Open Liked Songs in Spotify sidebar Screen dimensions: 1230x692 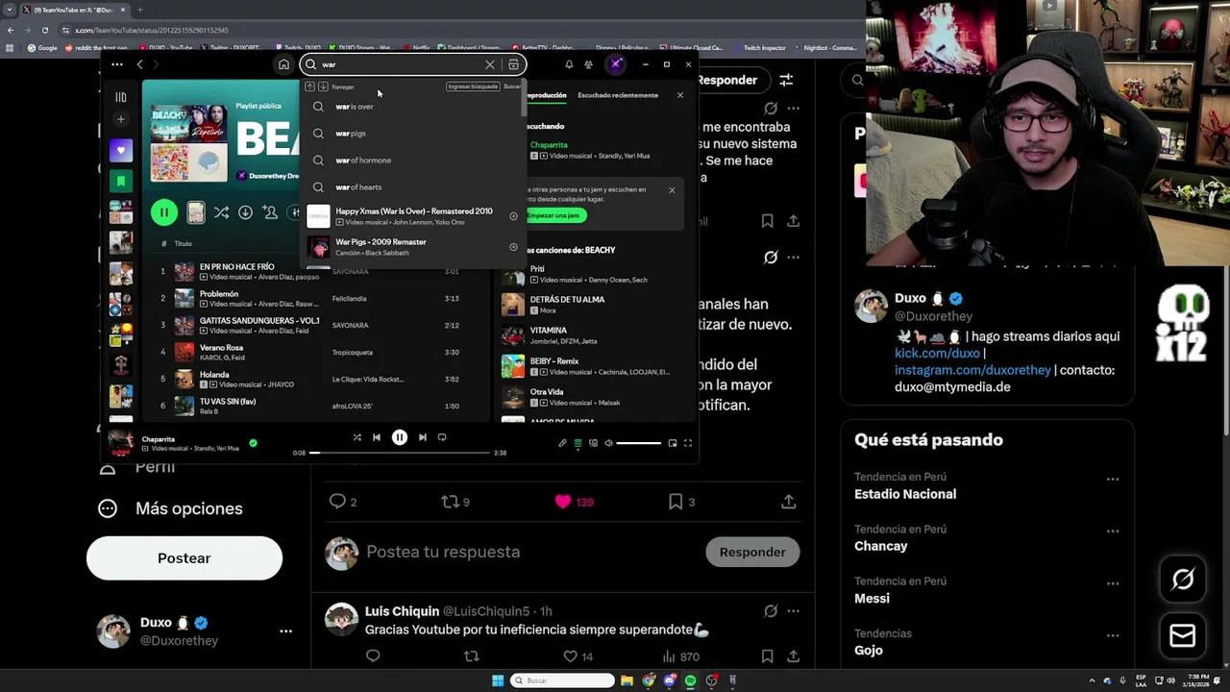point(121,150)
